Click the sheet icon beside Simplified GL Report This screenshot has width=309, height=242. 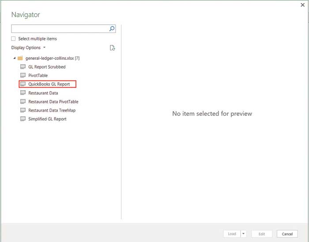pos(23,119)
